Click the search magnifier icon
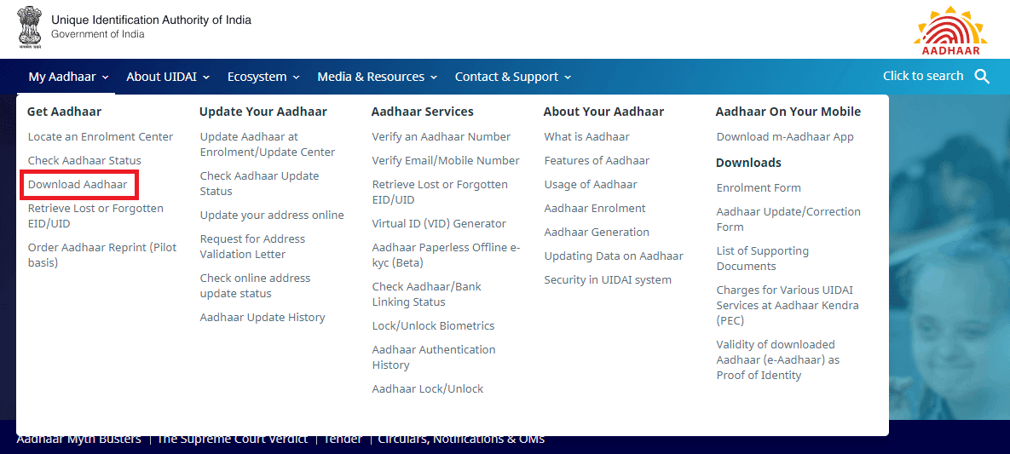The height and width of the screenshot is (454, 1010). [x=982, y=77]
